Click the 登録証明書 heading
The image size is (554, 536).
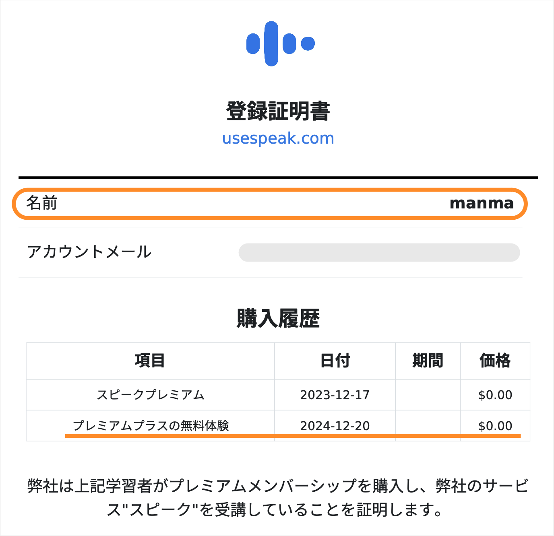point(278,111)
